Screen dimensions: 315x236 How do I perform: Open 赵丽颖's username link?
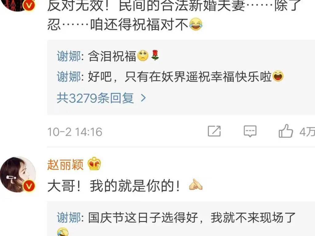pos(65,165)
